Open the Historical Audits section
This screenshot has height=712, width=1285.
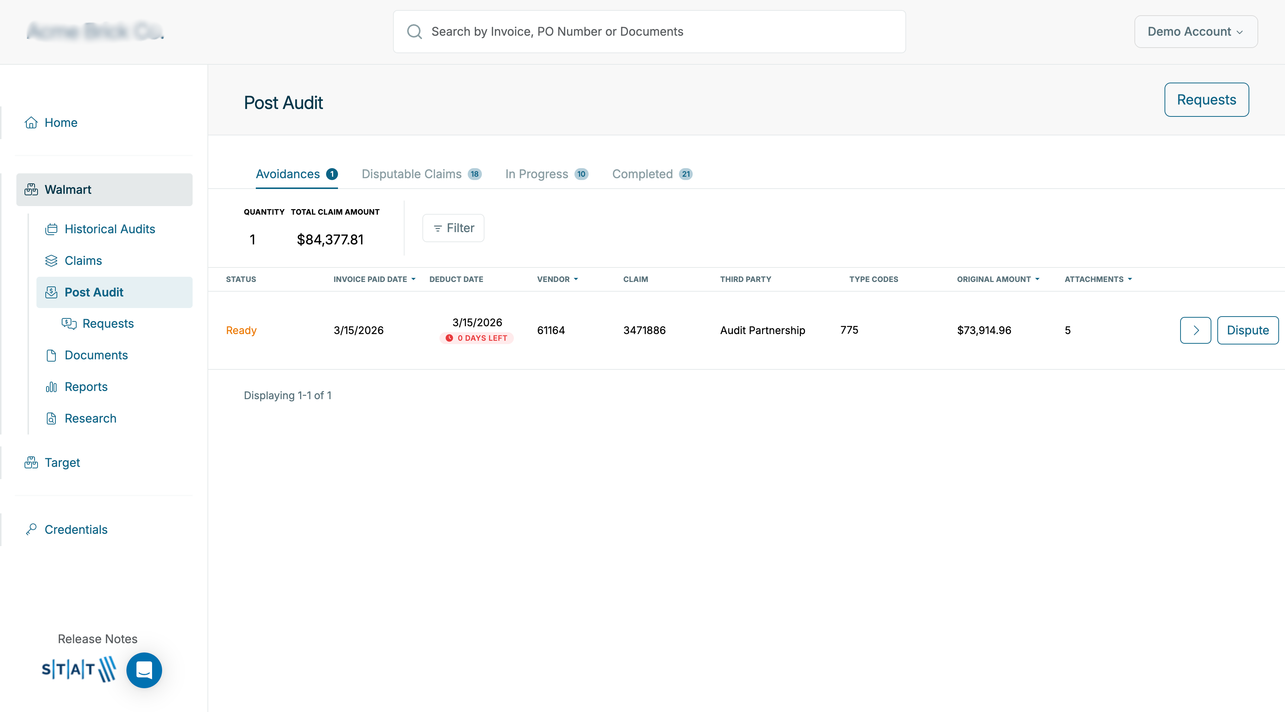109,229
